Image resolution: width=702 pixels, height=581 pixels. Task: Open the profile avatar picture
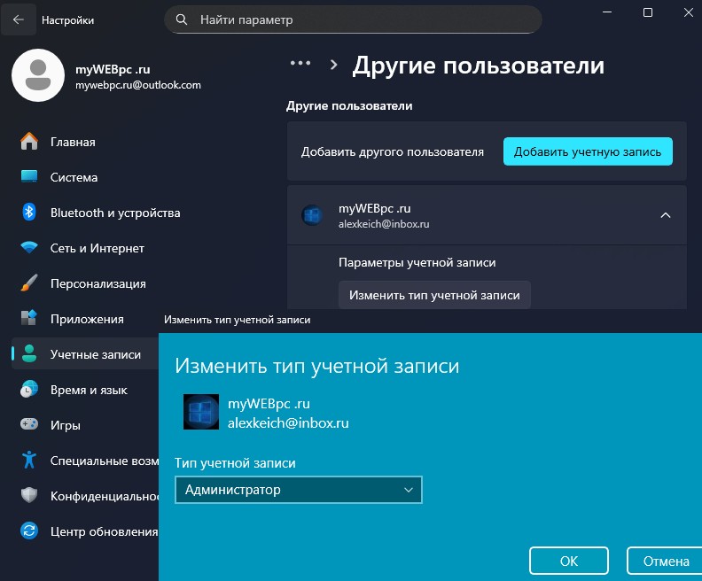(38, 75)
